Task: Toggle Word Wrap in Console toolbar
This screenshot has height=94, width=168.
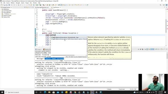Action: tap(149, 49)
